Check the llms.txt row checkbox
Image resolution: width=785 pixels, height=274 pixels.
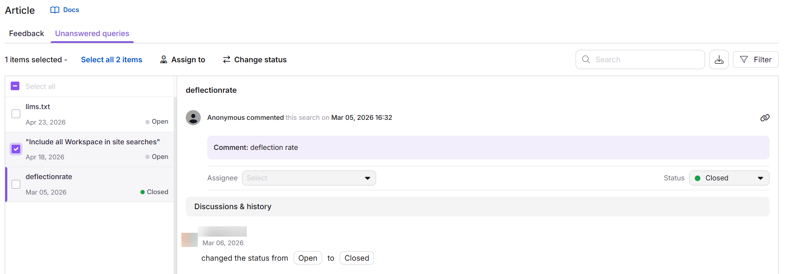(x=16, y=114)
